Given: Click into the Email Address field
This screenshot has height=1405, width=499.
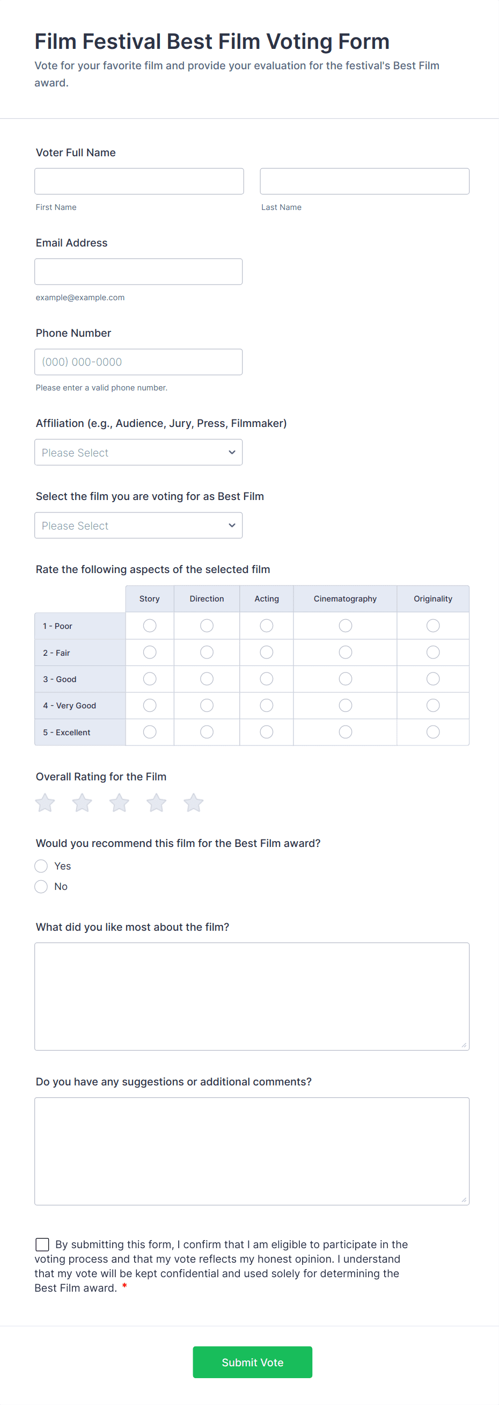Looking at the screenshot, I should 138,272.
